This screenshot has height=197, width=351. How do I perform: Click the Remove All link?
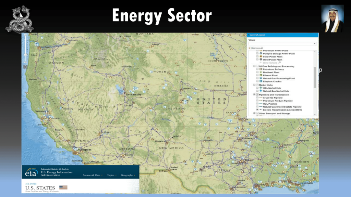pyautogui.click(x=257, y=48)
